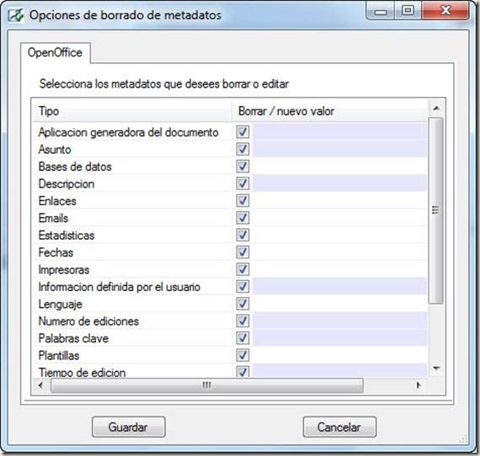This screenshot has width=480, height=456.
Task: Click the Cancelar button
Action: (339, 427)
